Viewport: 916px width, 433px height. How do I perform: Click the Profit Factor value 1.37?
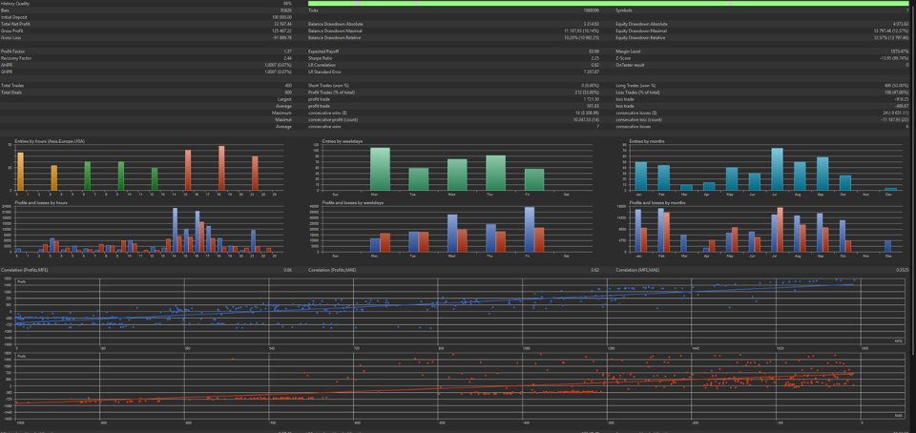pos(288,52)
